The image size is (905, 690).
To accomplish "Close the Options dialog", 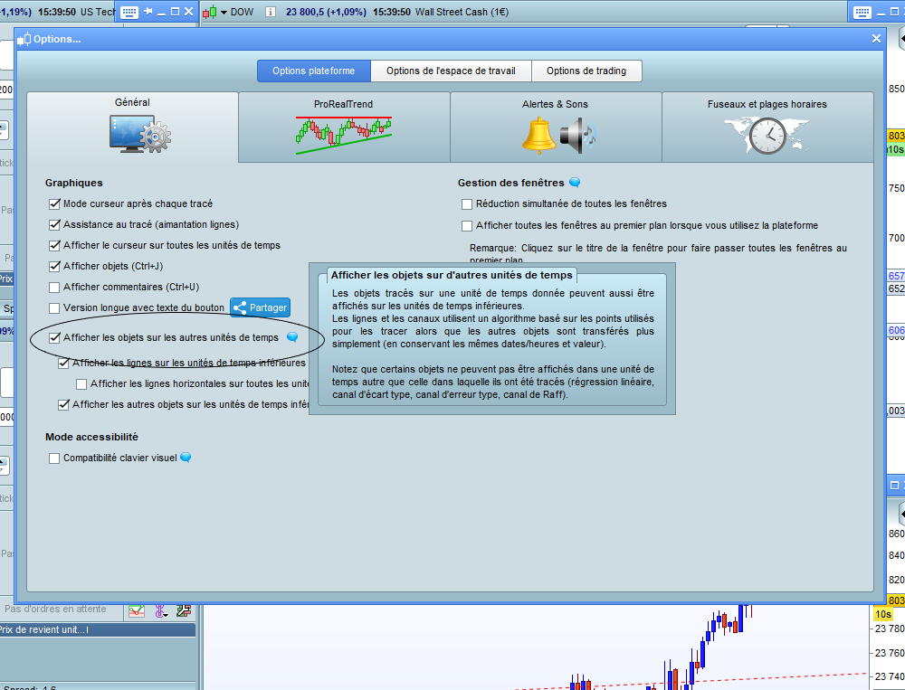I will [876, 39].
